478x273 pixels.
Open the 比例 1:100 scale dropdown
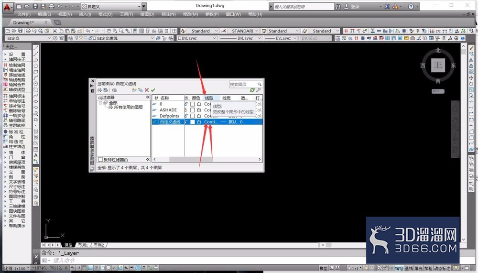pyautogui.click(x=16, y=268)
